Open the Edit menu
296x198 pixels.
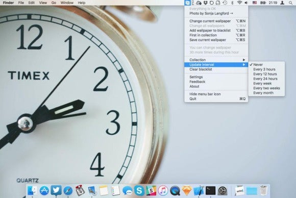pyautogui.click(x=32, y=3)
